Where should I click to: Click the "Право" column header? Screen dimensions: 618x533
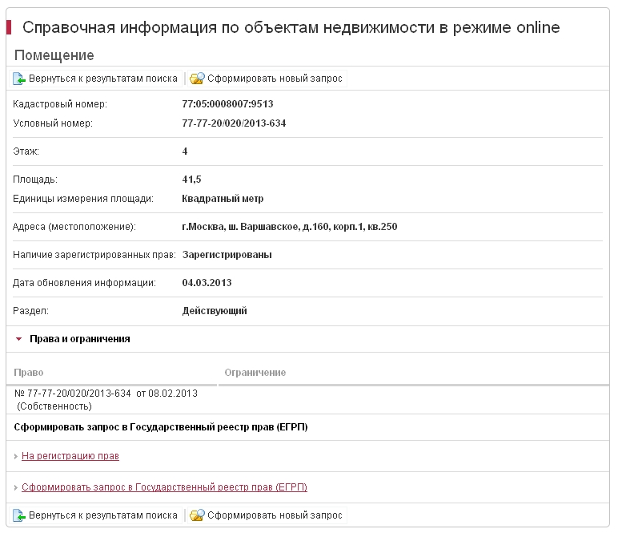click(28, 373)
